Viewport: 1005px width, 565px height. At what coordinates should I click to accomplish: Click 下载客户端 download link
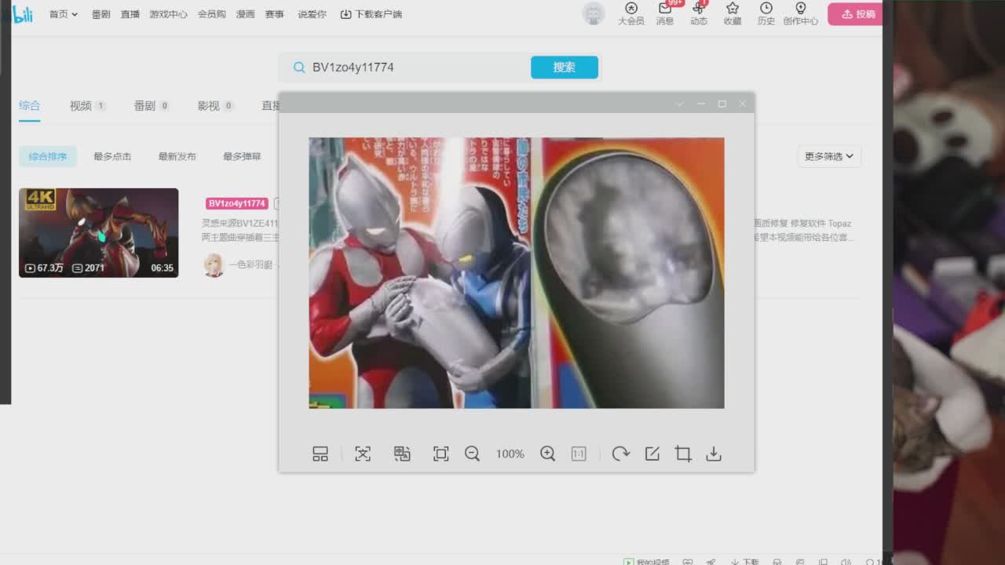pos(371,14)
